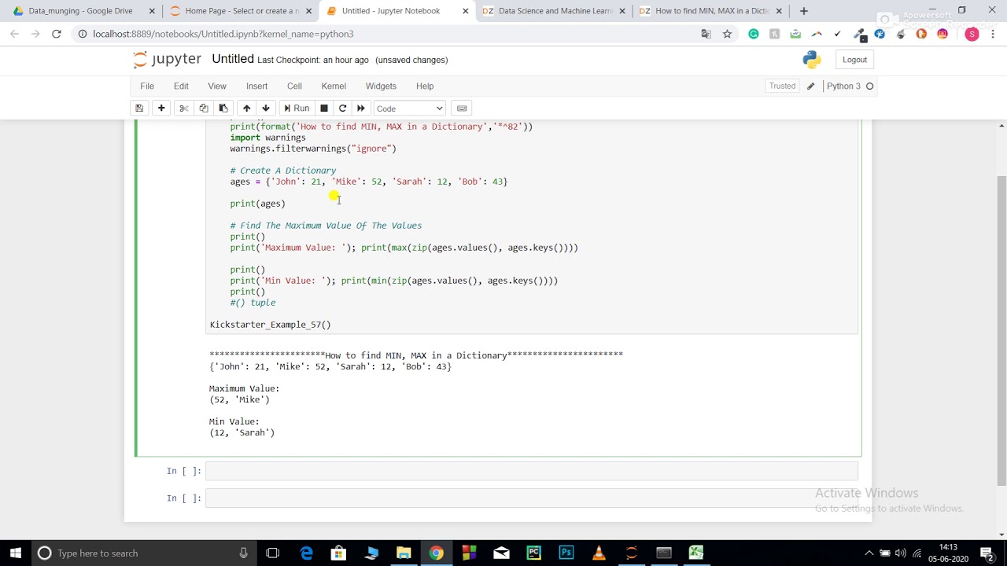Select the second empty code cell

click(x=532, y=498)
